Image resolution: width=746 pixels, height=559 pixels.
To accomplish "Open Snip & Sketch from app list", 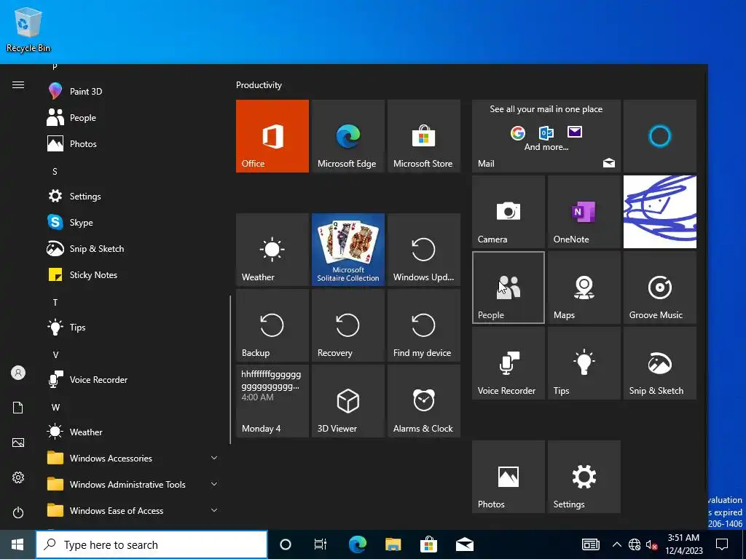I will (133, 249).
